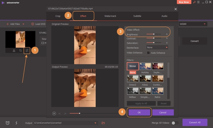
Task: Click the Brightness slider handle
Action: point(154,34)
